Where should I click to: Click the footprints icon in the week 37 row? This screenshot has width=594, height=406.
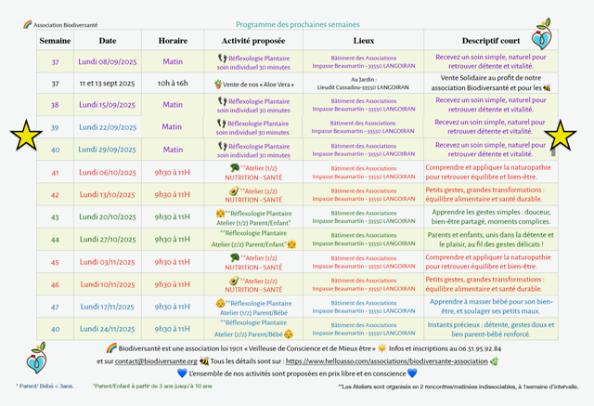click(221, 57)
